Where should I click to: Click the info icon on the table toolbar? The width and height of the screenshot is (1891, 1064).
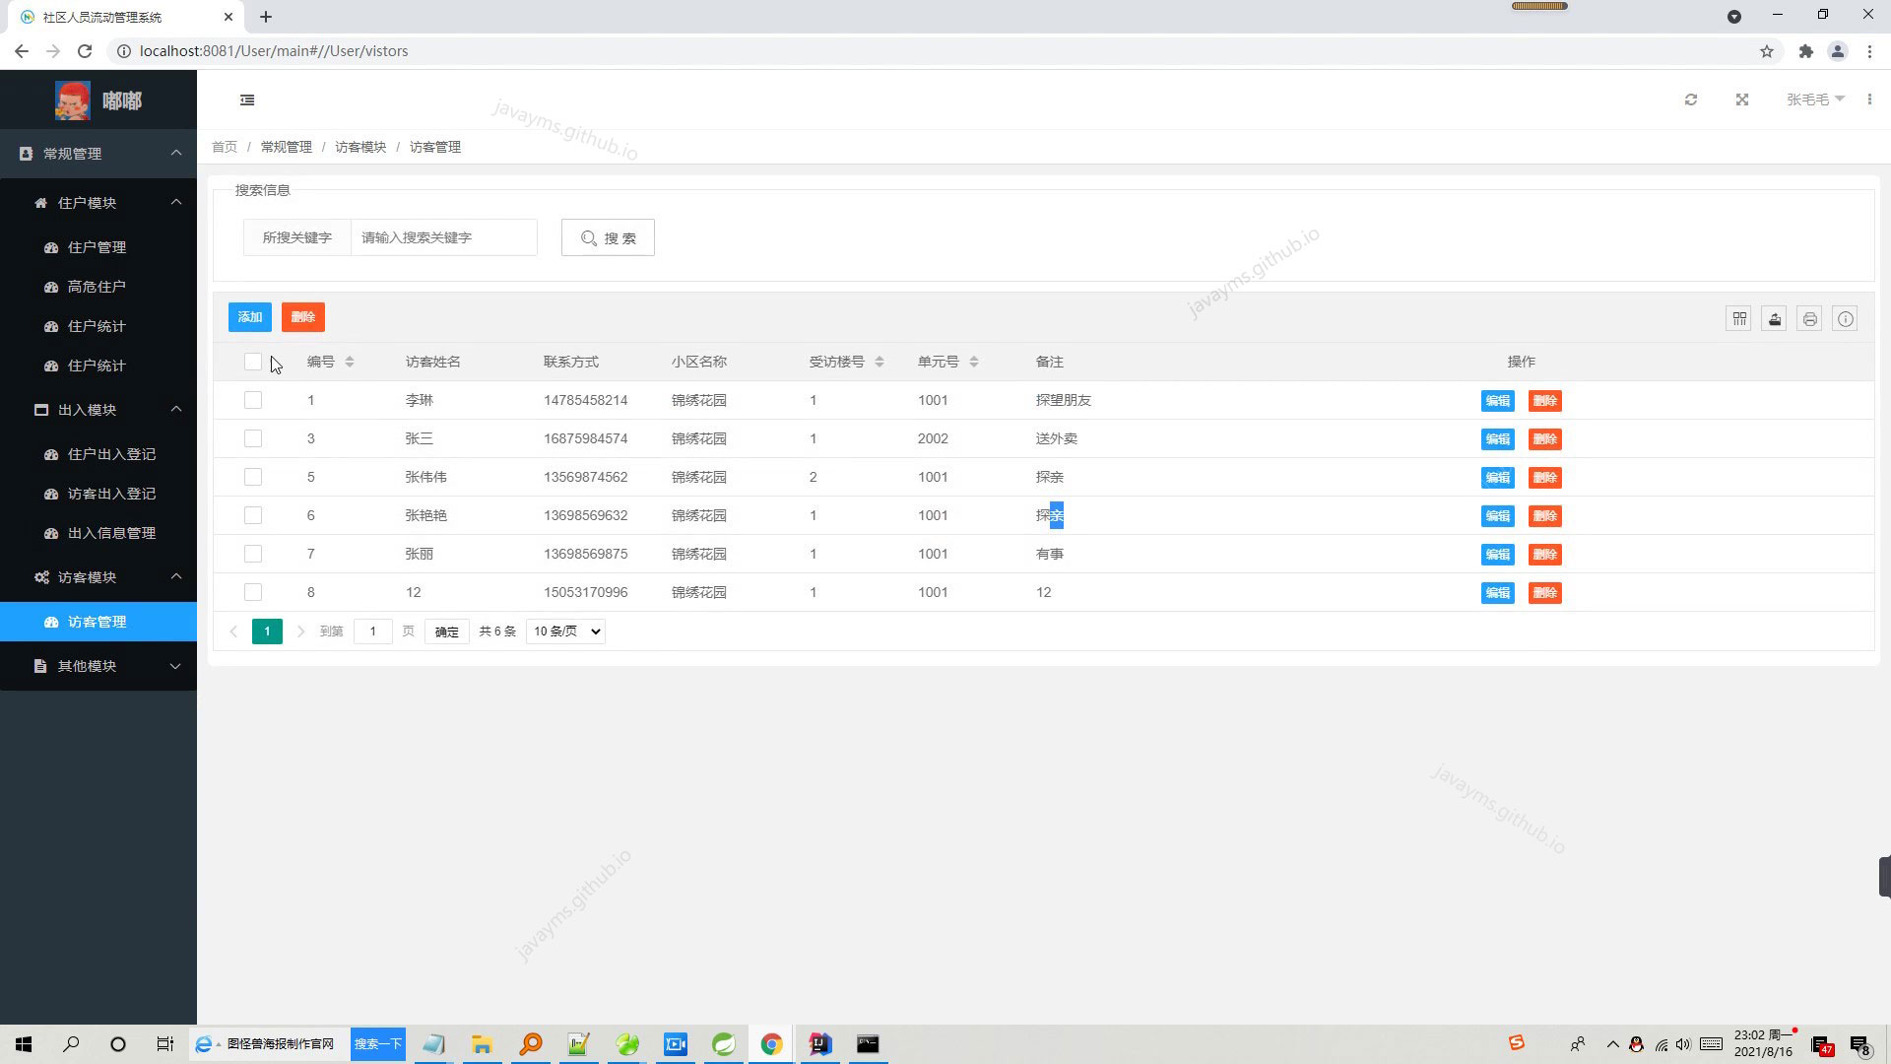[1846, 318]
